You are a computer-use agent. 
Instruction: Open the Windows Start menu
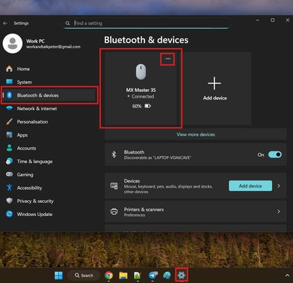click(x=59, y=275)
